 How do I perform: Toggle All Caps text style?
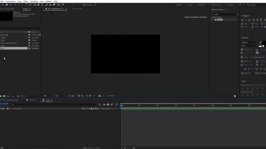[x=253, y=69]
